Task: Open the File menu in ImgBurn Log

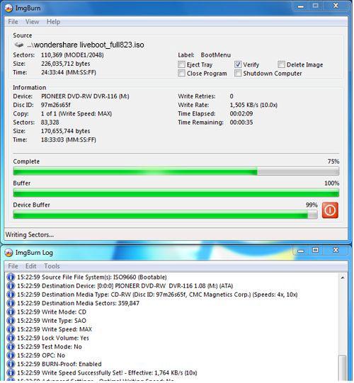Action: (13, 266)
